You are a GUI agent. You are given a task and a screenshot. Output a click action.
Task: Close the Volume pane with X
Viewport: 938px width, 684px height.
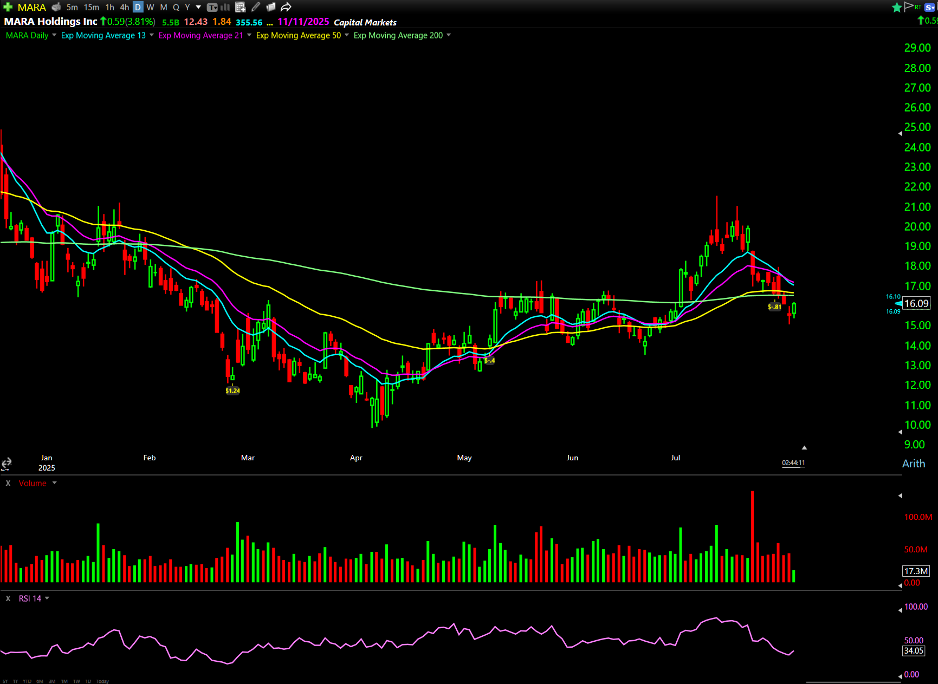[x=8, y=483]
